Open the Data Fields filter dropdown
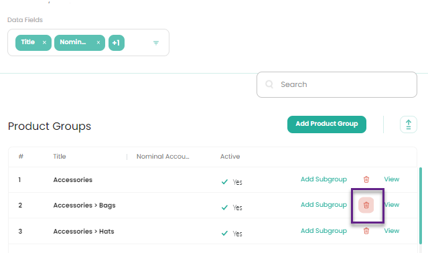This screenshot has width=428, height=253. pyautogui.click(x=156, y=43)
